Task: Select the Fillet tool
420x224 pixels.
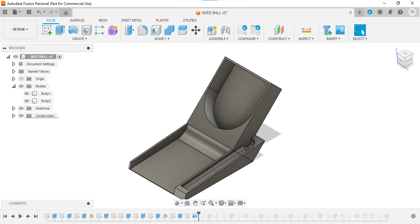Action: pos(143,30)
